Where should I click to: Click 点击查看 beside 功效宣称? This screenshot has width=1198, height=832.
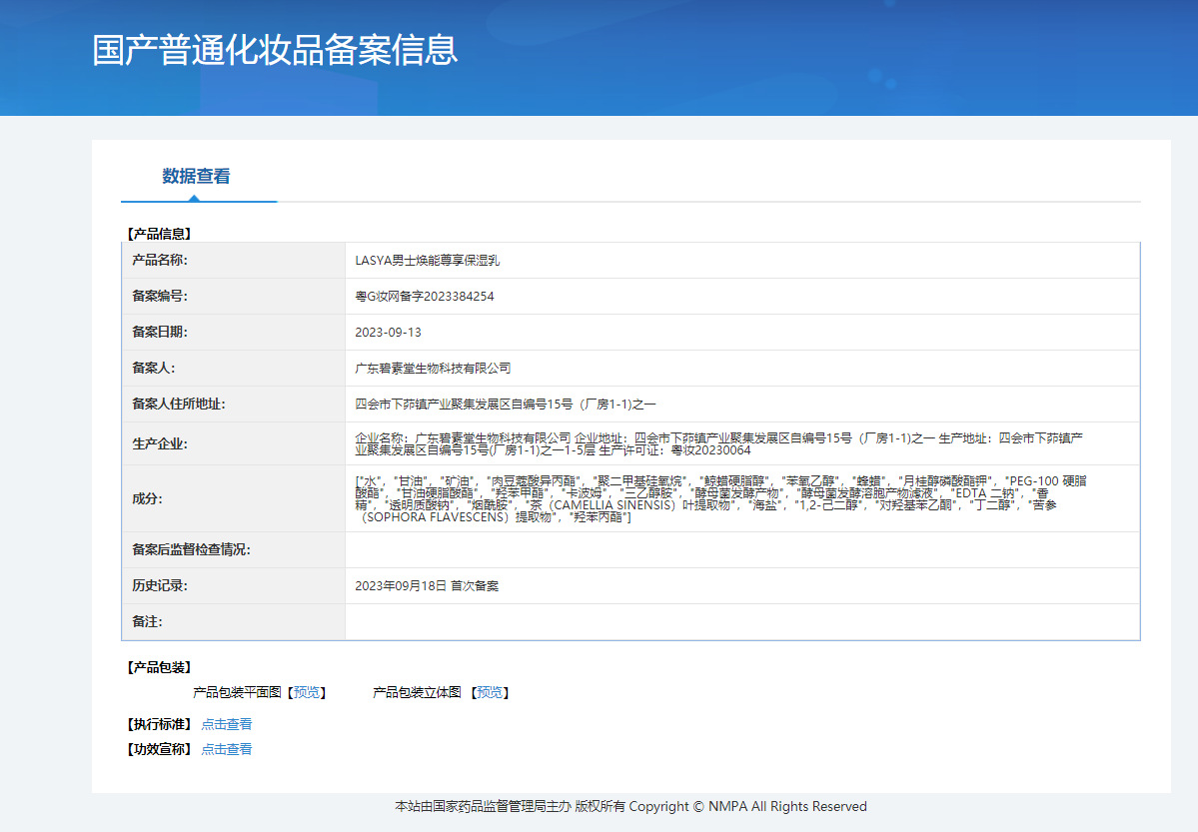click(x=227, y=749)
